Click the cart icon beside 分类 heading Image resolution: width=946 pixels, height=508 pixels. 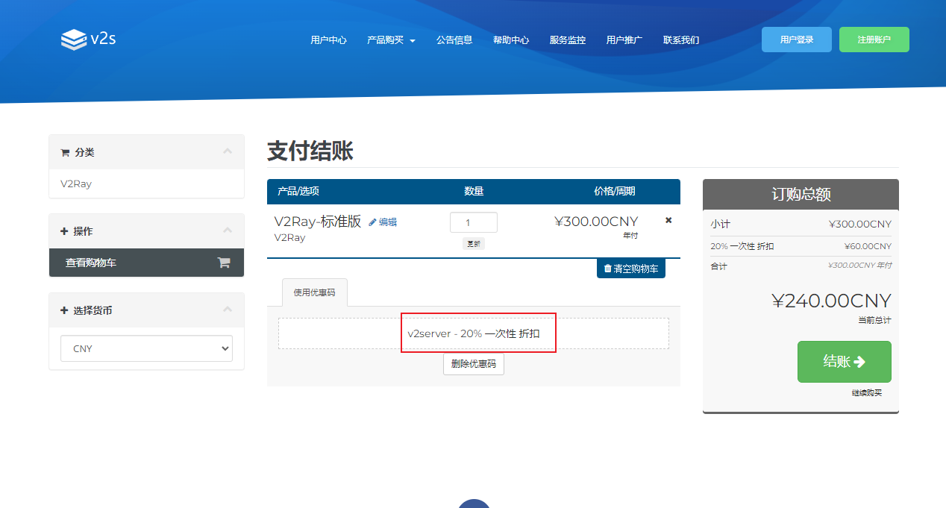point(65,153)
